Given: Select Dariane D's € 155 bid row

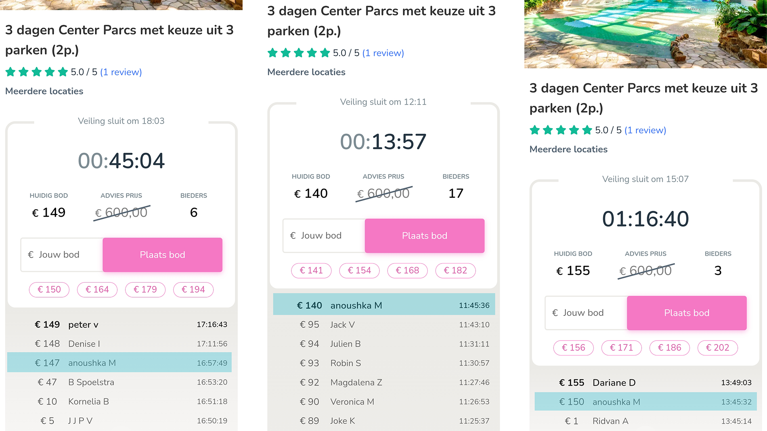Looking at the screenshot, I should tap(645, 383).
